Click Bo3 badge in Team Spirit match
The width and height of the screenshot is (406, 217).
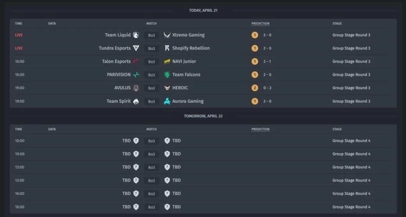tap(151, 102)
